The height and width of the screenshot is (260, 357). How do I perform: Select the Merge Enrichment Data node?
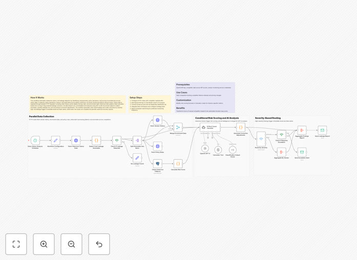tap(178, 127)
